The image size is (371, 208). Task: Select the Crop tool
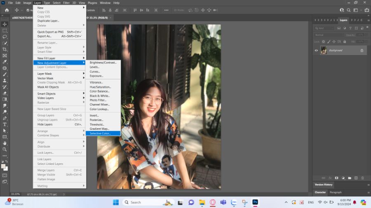(x=5, y=49)
